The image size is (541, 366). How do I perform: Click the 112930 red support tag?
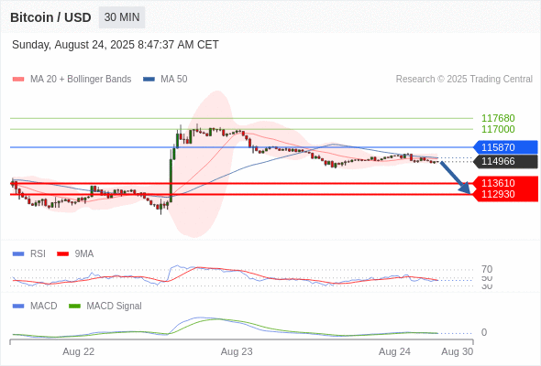[x=505, y=194]
